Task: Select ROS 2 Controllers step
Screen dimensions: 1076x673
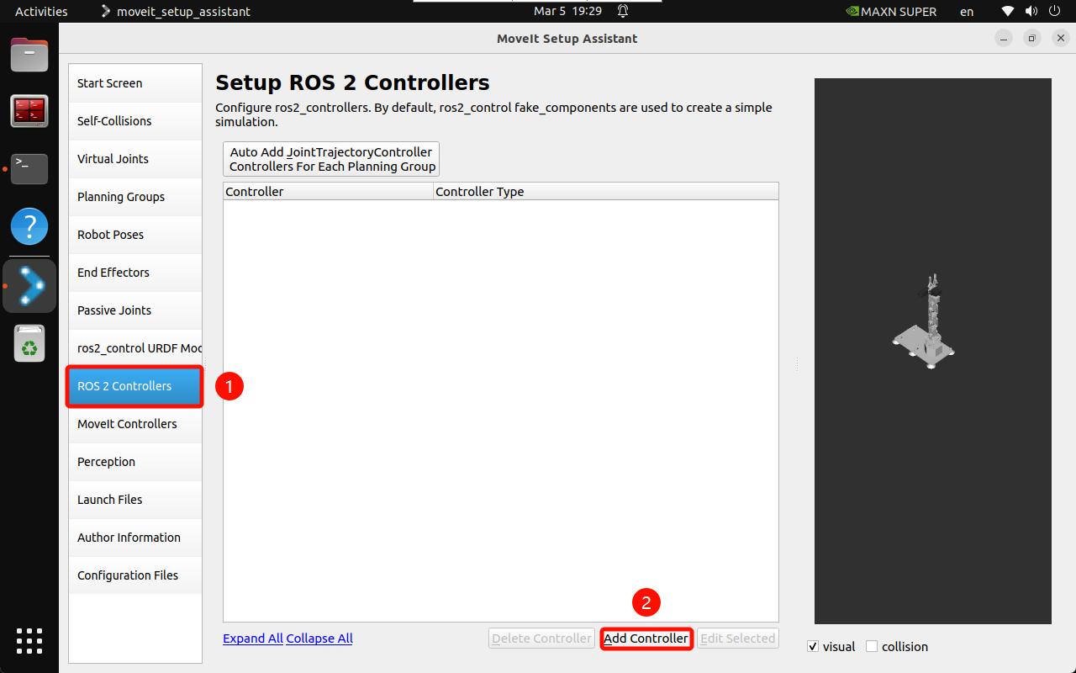Action: click(x=135, y=386)
